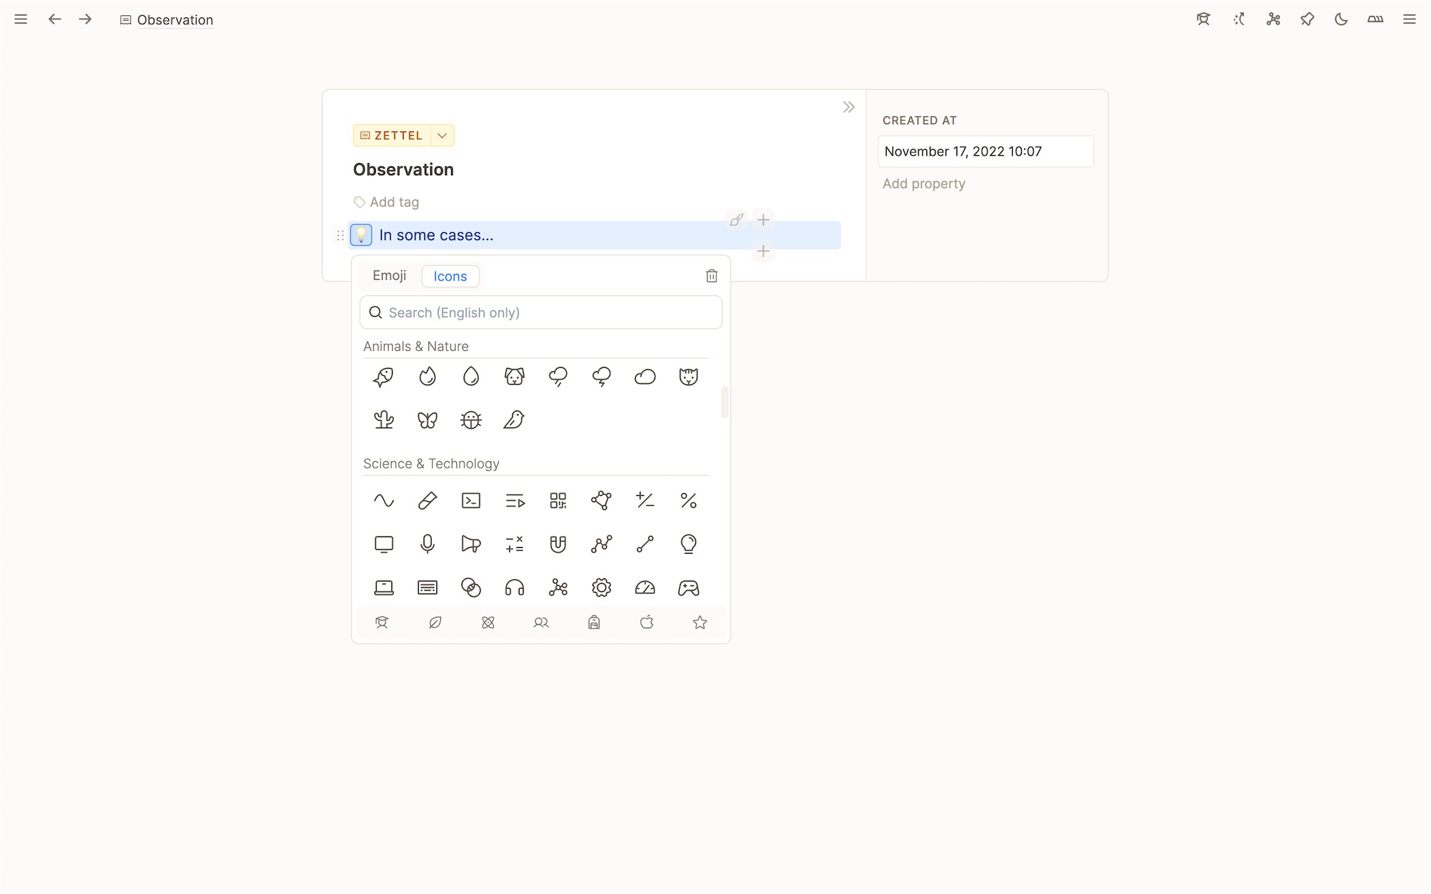Viewport: 1431px width, 894px height.
Task: Click the navigation back arrow
Action: 54,19
